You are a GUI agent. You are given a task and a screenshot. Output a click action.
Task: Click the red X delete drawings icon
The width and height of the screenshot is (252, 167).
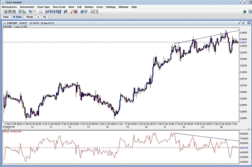pyautogui.click(x=76, y=12)
